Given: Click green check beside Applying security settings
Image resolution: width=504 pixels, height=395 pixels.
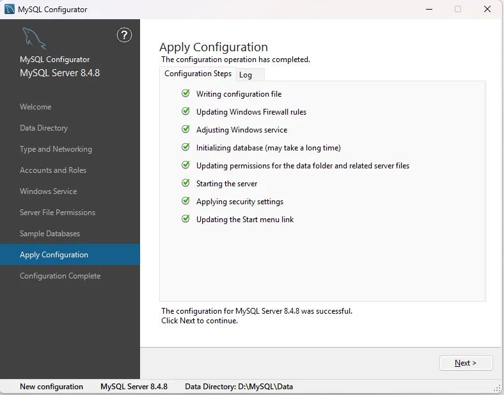Looking at the screenshot, I should (185, 201).
